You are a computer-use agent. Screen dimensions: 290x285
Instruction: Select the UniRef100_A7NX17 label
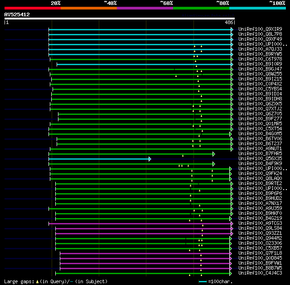coord(260,204)
